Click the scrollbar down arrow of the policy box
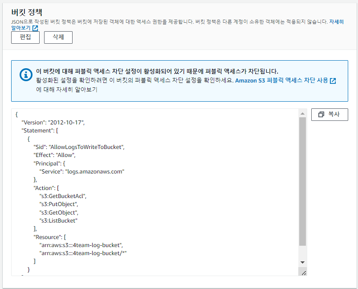This screenshot has width=358, height=289. [302, 262]
